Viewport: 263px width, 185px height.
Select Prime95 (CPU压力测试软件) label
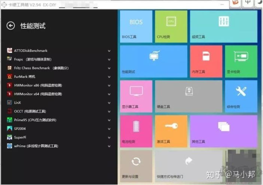point(35,120)
